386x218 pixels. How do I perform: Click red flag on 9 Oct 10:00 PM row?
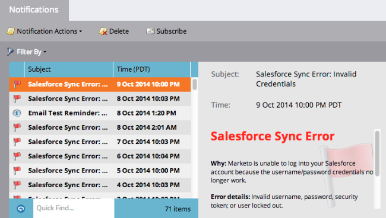point(17,84)
